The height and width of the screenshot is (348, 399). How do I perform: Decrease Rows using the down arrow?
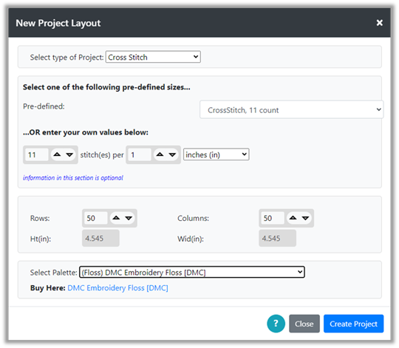click(x=129, y=218)
